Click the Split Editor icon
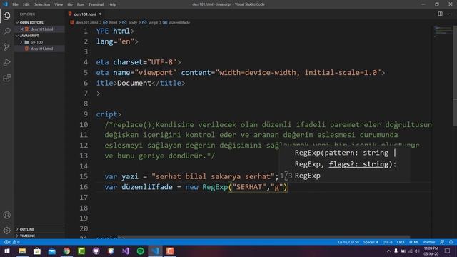The width and height of the screenshot is (457, 257). click(x=440, y=14)
